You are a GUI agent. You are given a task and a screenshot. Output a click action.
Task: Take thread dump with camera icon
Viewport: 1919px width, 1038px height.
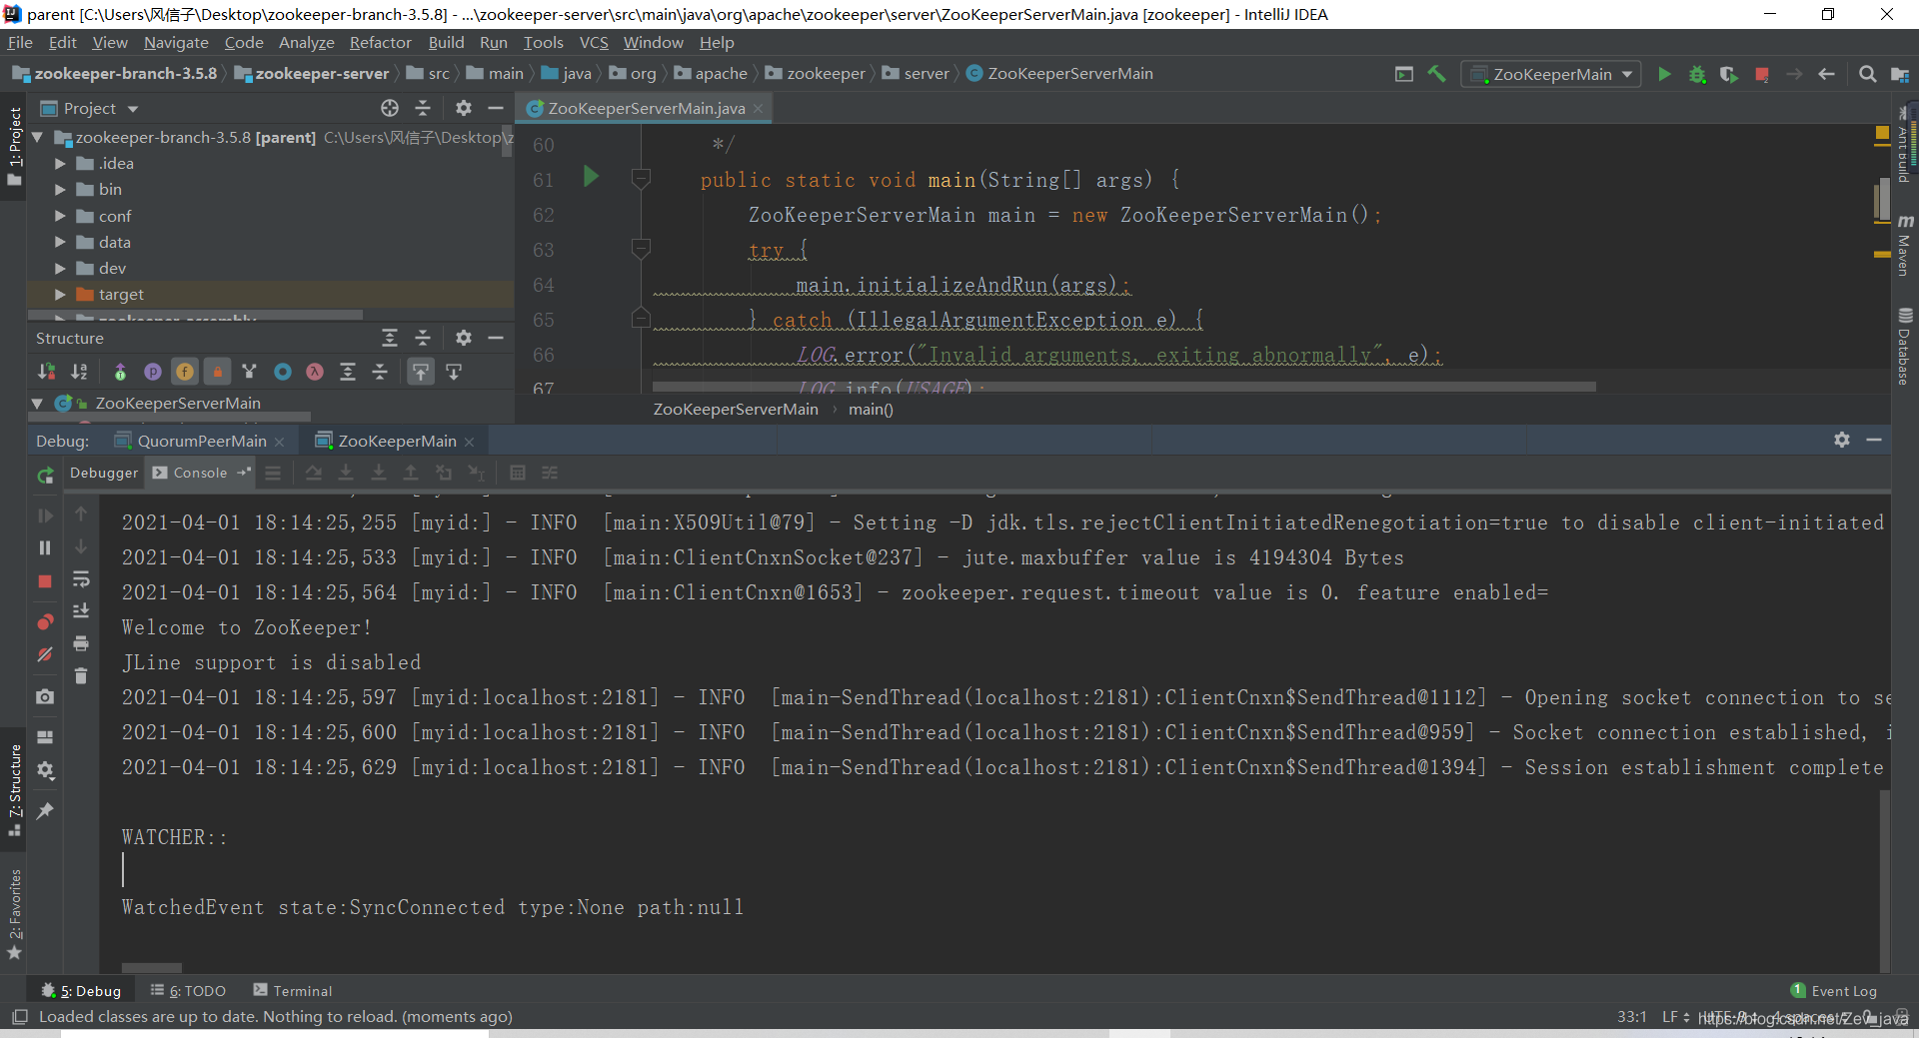(x=45, y=696)
